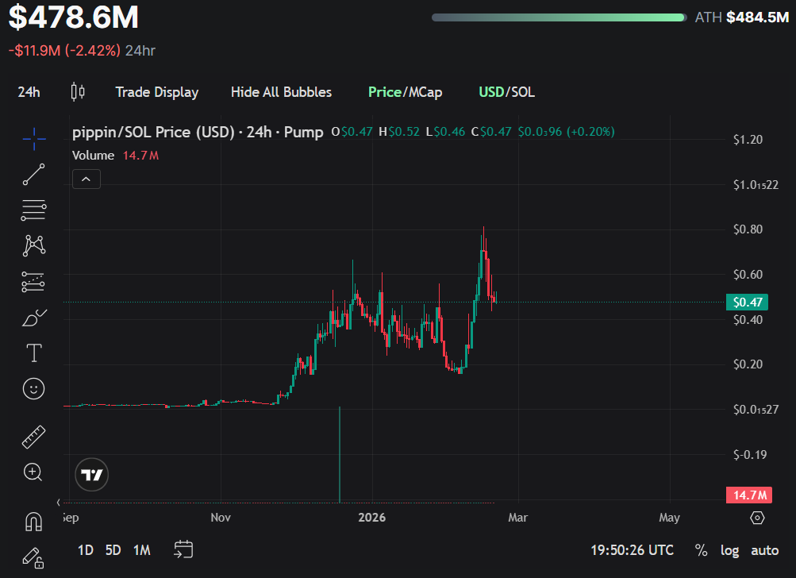Viewport: 796px width, 578px height.
Task: Click the $0.47 current price label
Action: 747,302
